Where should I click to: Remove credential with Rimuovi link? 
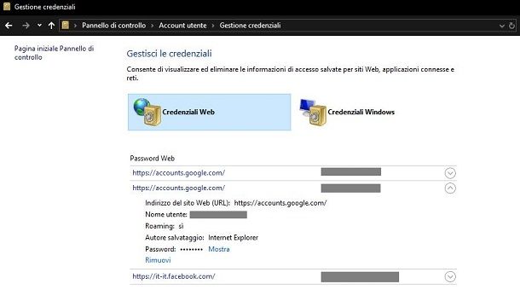click(158, 260)
